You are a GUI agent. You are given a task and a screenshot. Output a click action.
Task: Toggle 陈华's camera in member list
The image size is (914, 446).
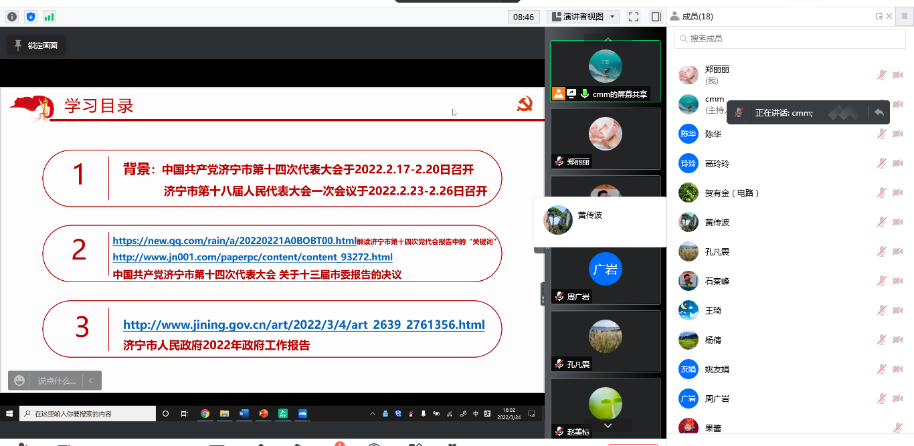click(897, 134)
